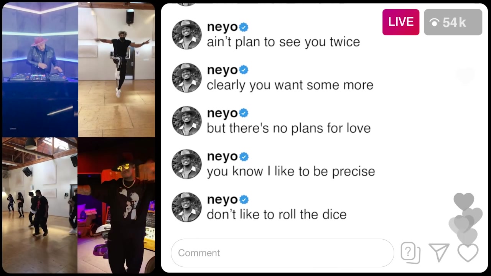This screenshot has height=276, width=491.
Task: Click the comment "you know I like to be precise"
Action: coord(291,171)
